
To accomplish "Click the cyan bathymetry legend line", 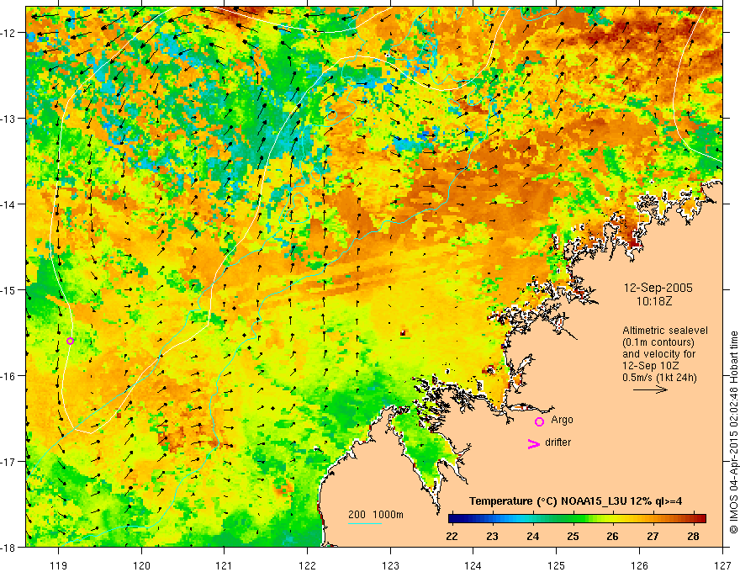I will (x=365, y=523).
